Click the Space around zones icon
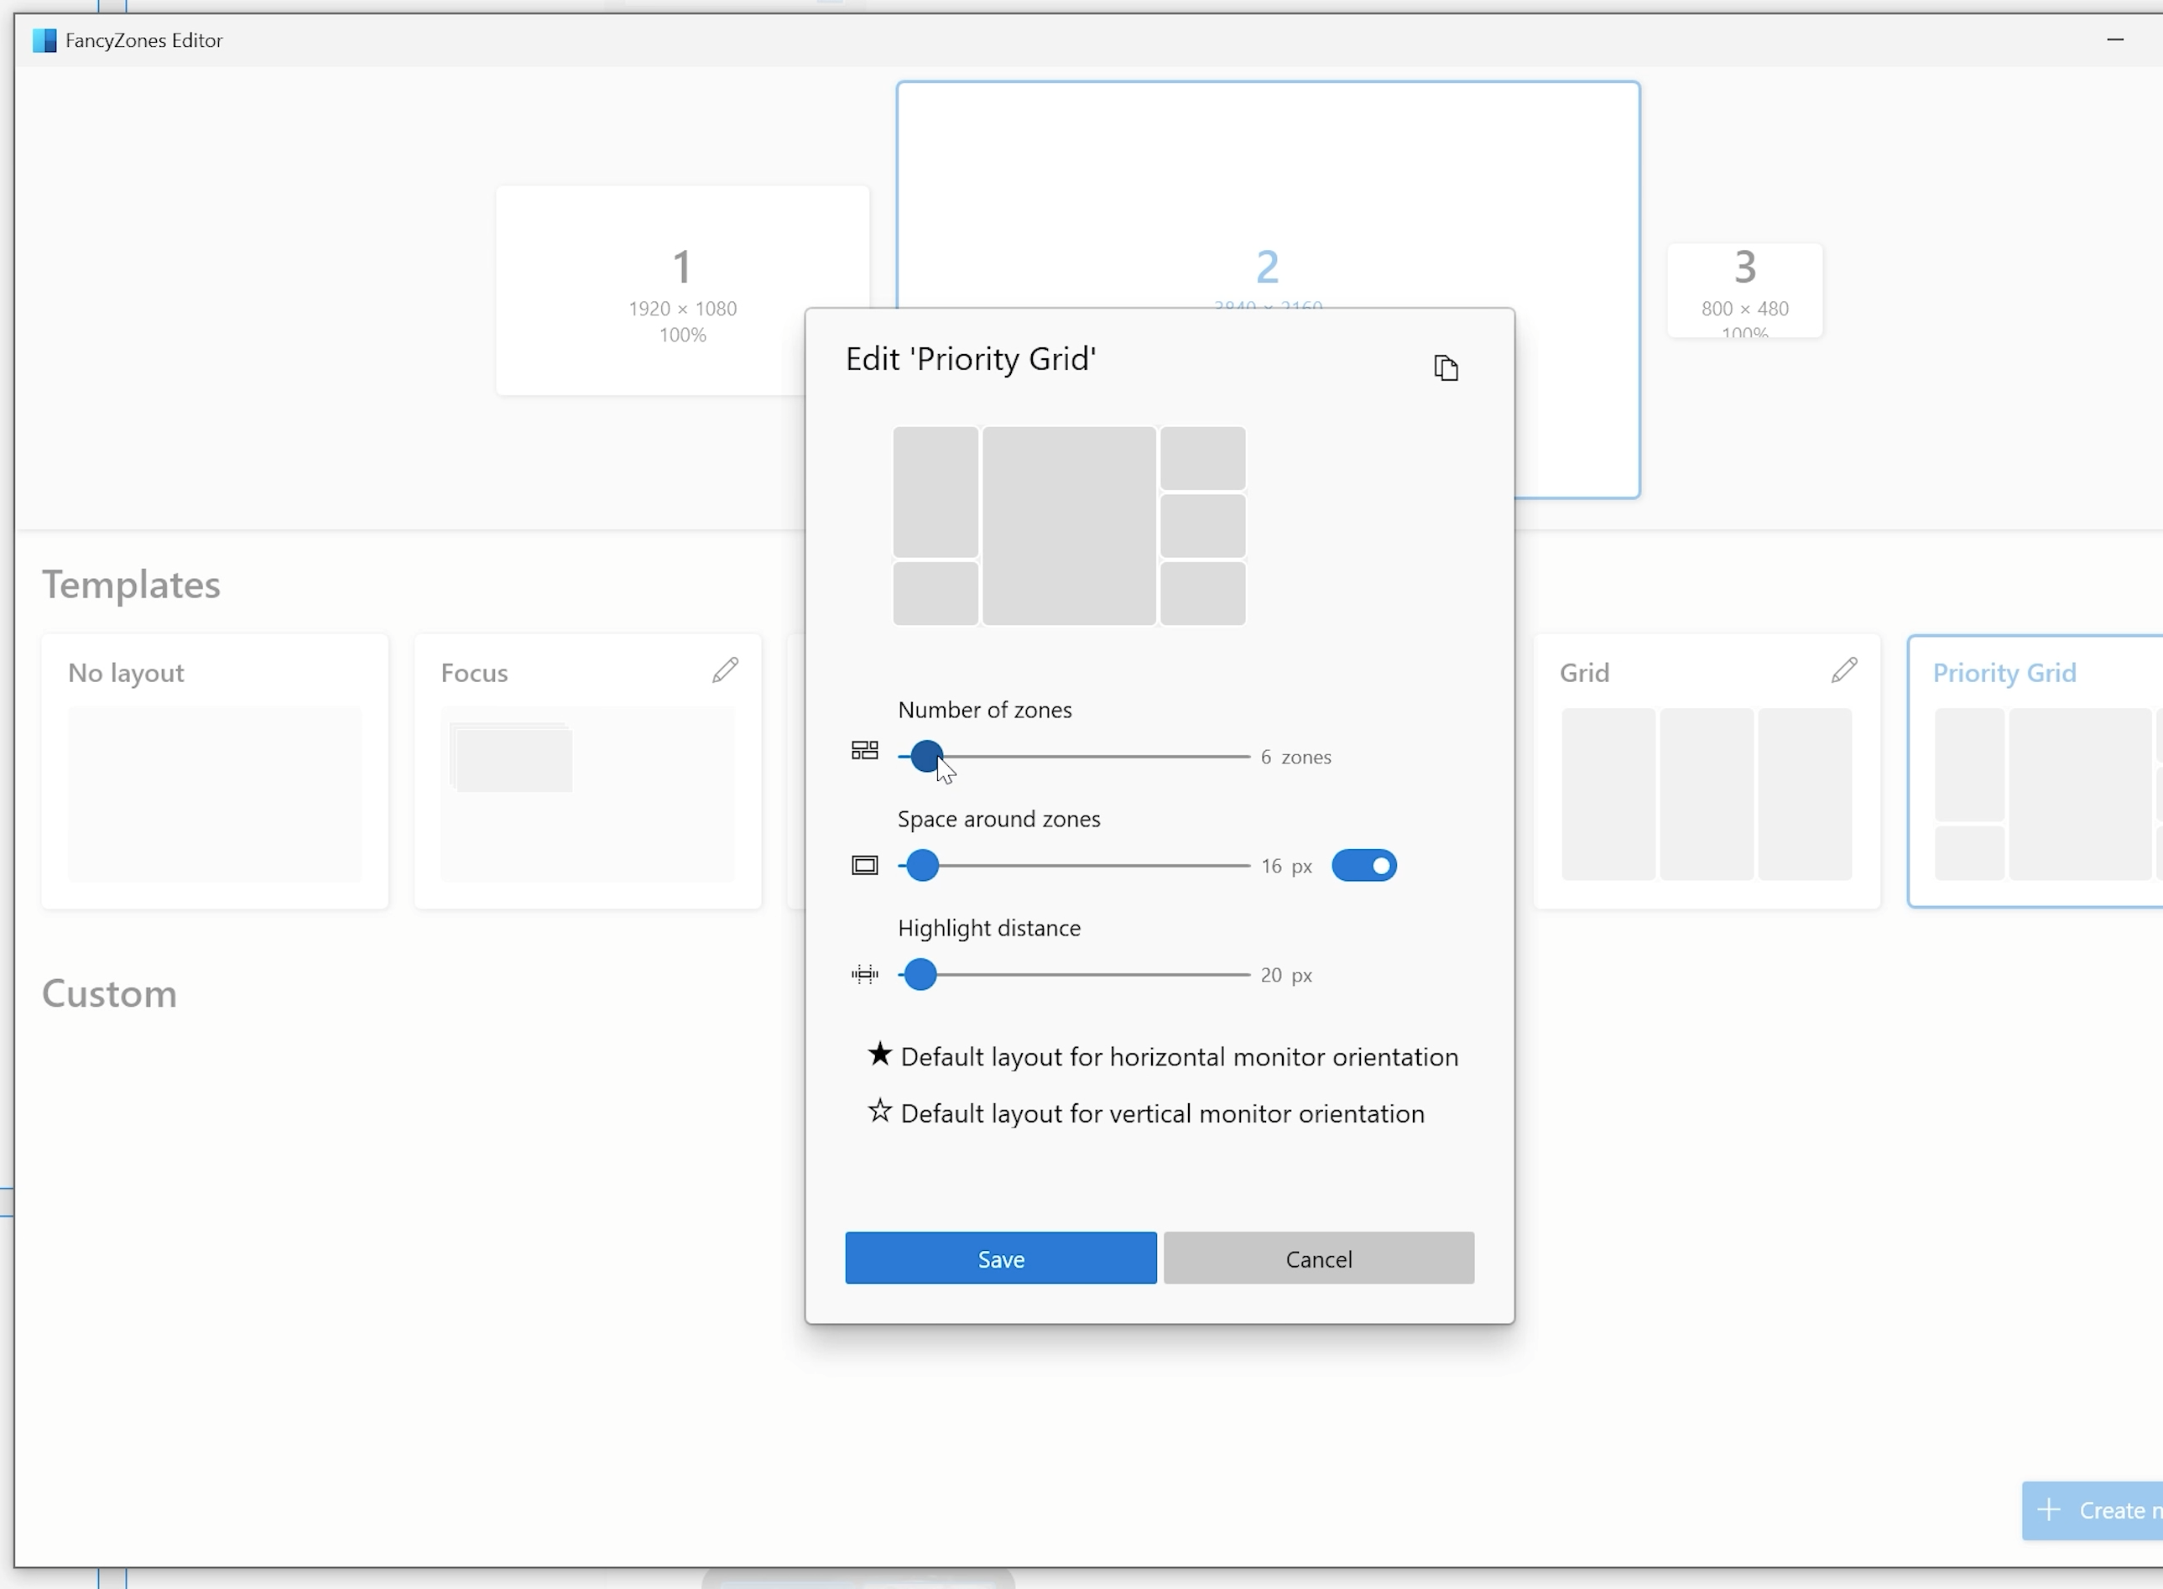Viewport: 2163px width, 1589px height. (865, 866)
